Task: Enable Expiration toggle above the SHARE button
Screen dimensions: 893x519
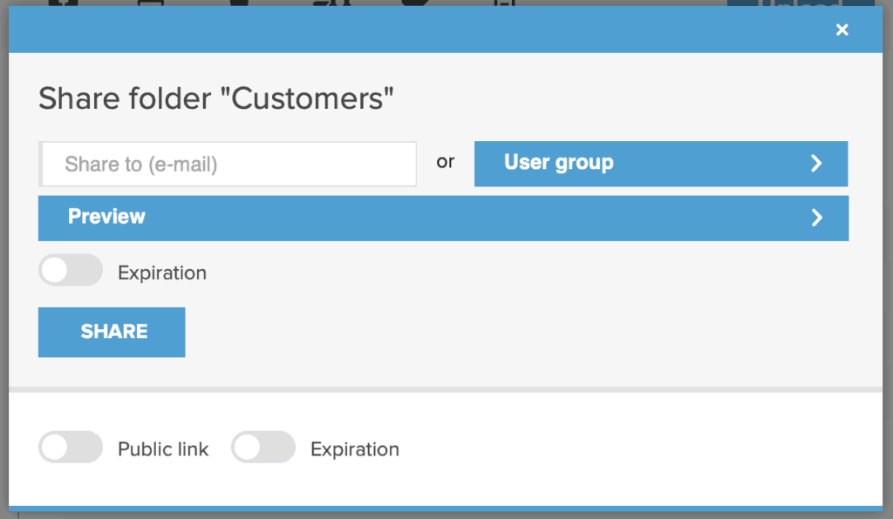Action: (71, 271)
